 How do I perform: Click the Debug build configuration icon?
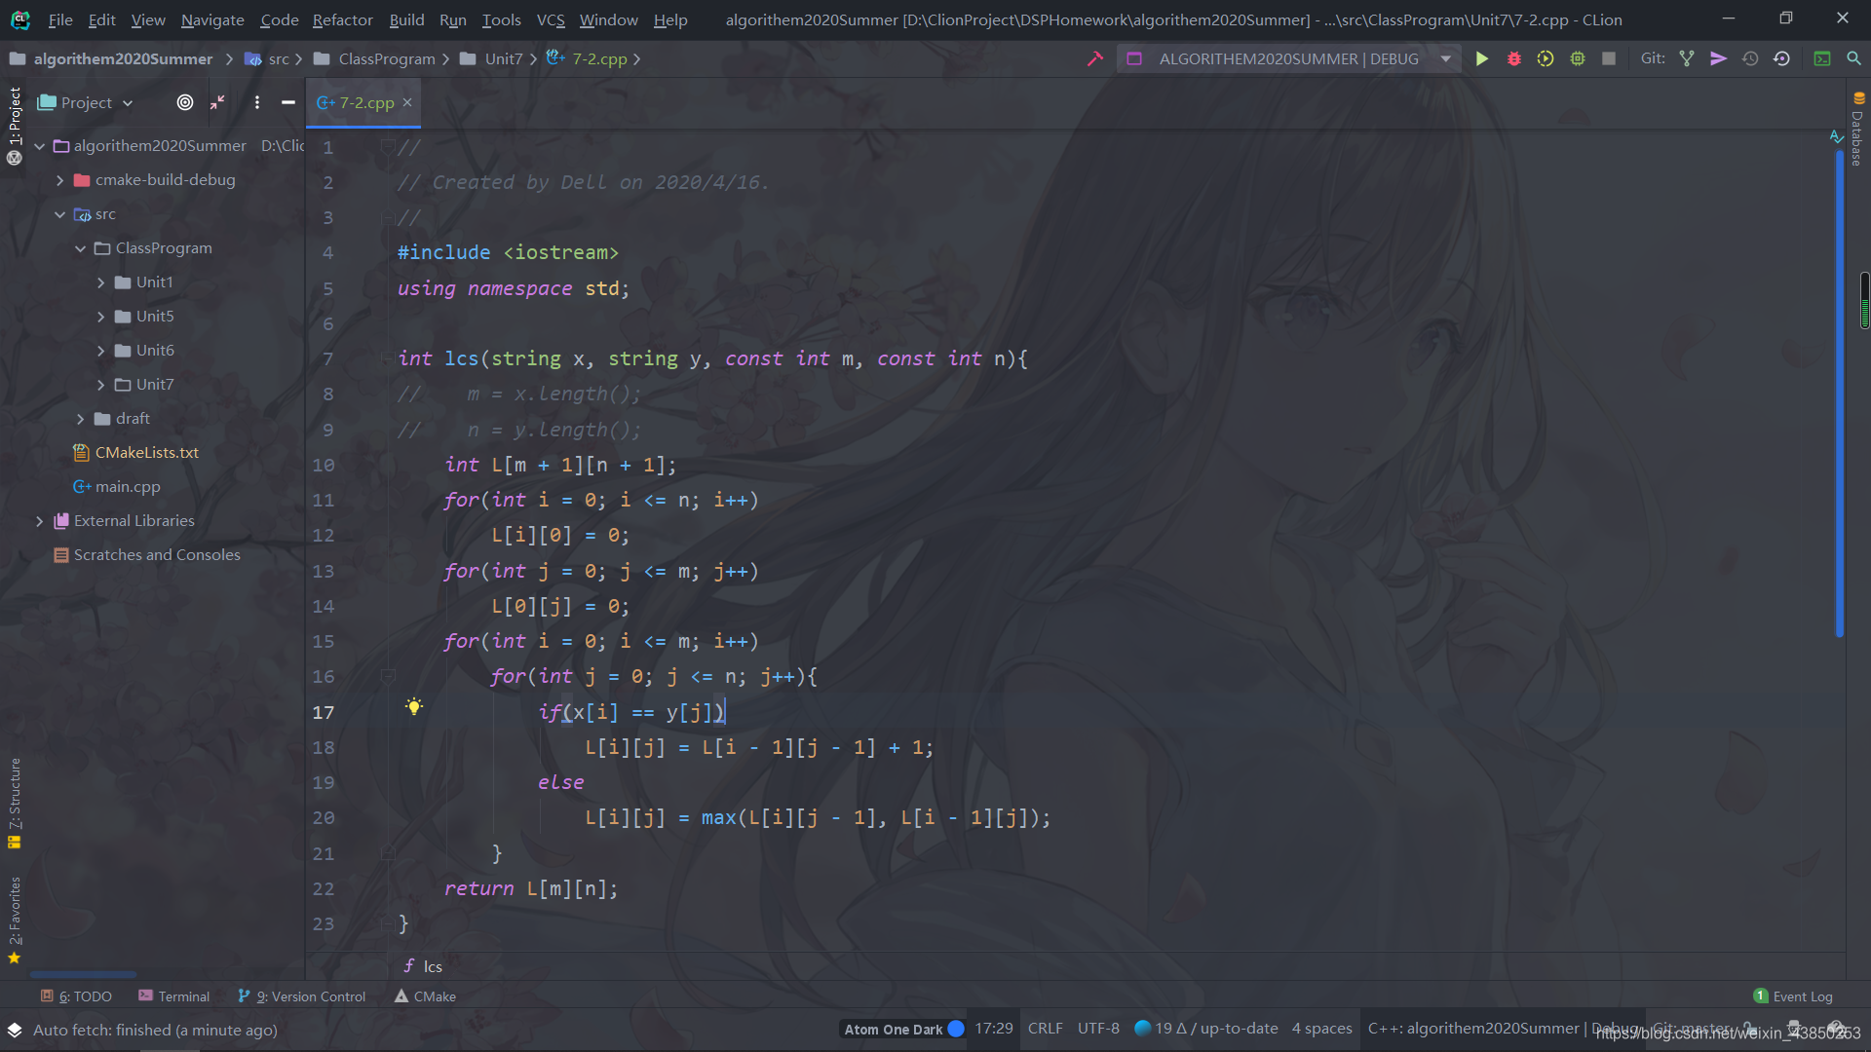pyautogui.click(x=1513, y=59)
